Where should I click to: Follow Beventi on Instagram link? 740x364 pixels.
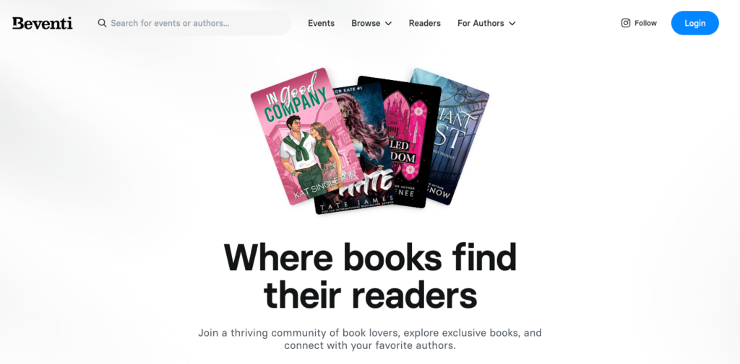639,23
